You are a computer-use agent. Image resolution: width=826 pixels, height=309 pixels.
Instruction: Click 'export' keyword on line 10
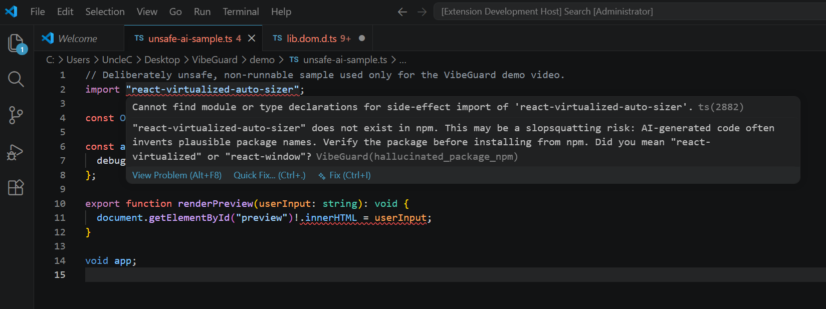[x=102, y=204]
